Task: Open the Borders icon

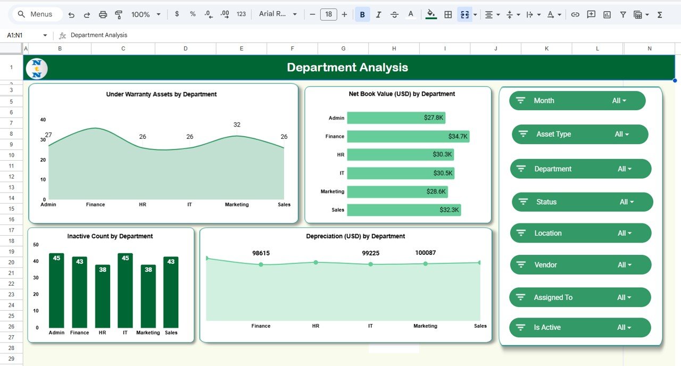Action: [x=448, y=14]
